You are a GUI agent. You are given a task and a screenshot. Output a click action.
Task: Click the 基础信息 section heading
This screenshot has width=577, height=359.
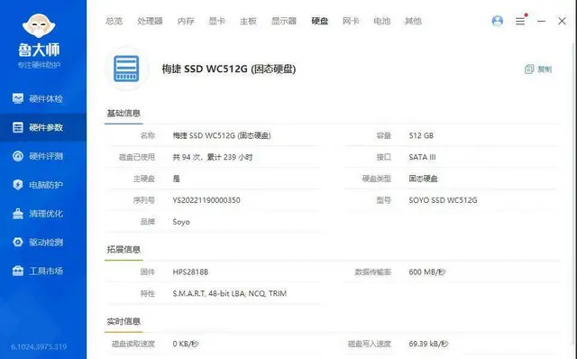tap(124, 113)
